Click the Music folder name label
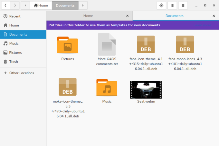The image size is (219, 146). [x=107, y=101]
